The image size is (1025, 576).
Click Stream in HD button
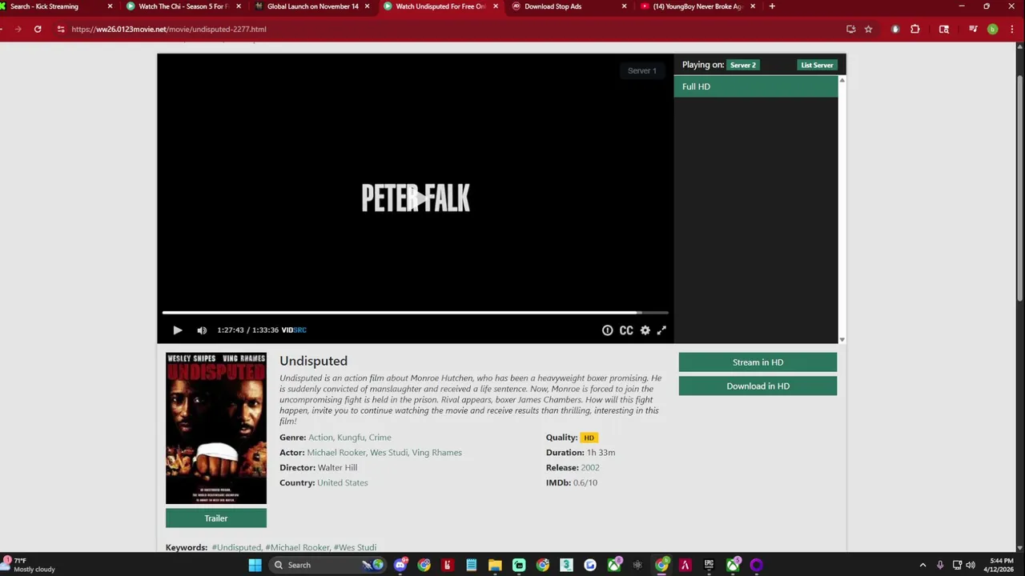click(758, 362)
